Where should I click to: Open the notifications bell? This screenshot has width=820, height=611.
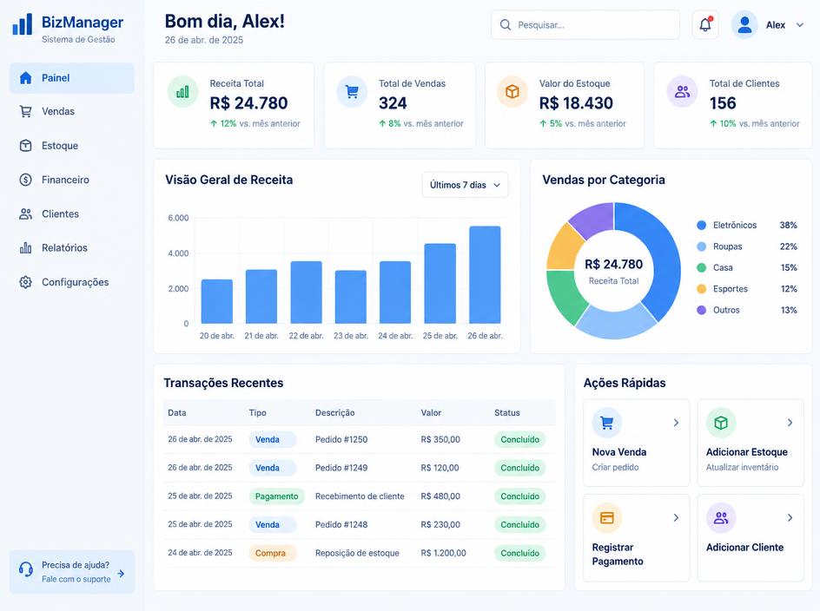click(x=705, y=24)
